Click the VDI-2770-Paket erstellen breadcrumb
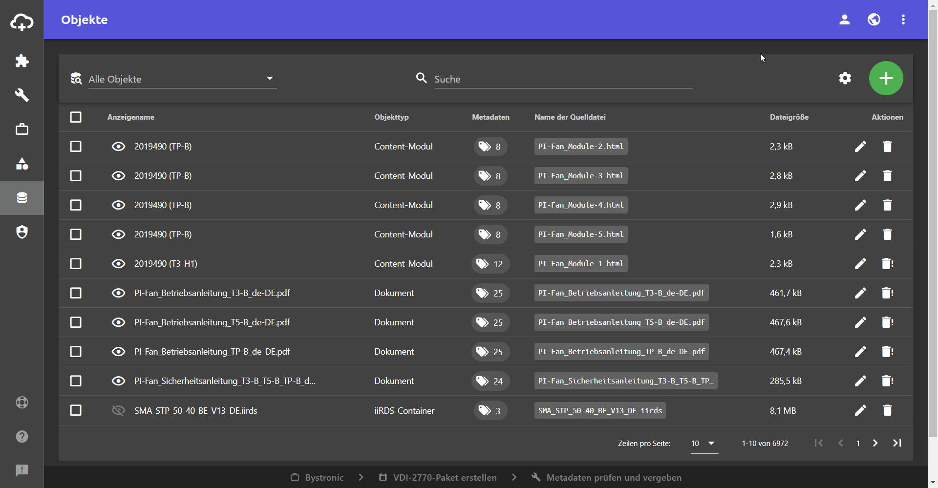The image size is (938, 488). [x=438, y=477]
